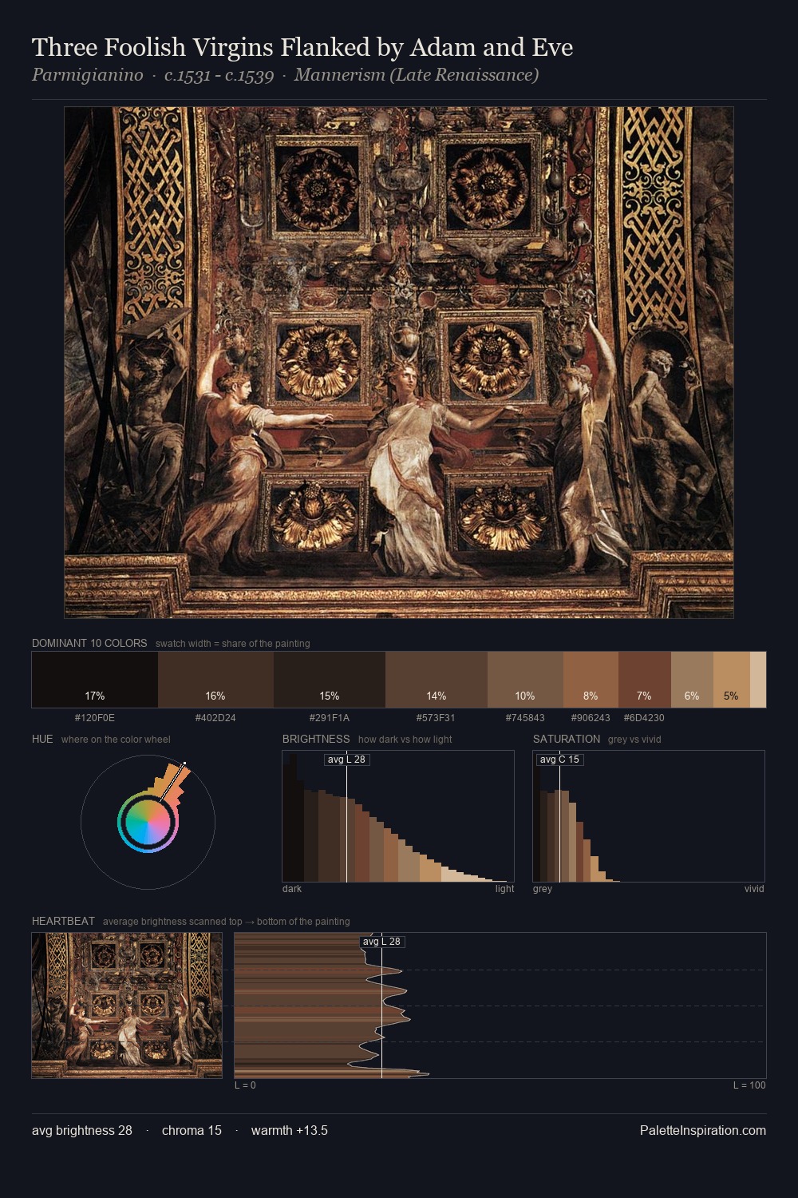Click the 'dark' axis label
Screen dimensions: 798x1198
point(292,889)
